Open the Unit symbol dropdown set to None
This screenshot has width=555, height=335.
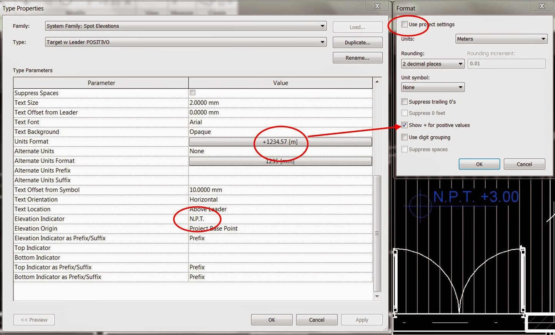click(433, 87)
